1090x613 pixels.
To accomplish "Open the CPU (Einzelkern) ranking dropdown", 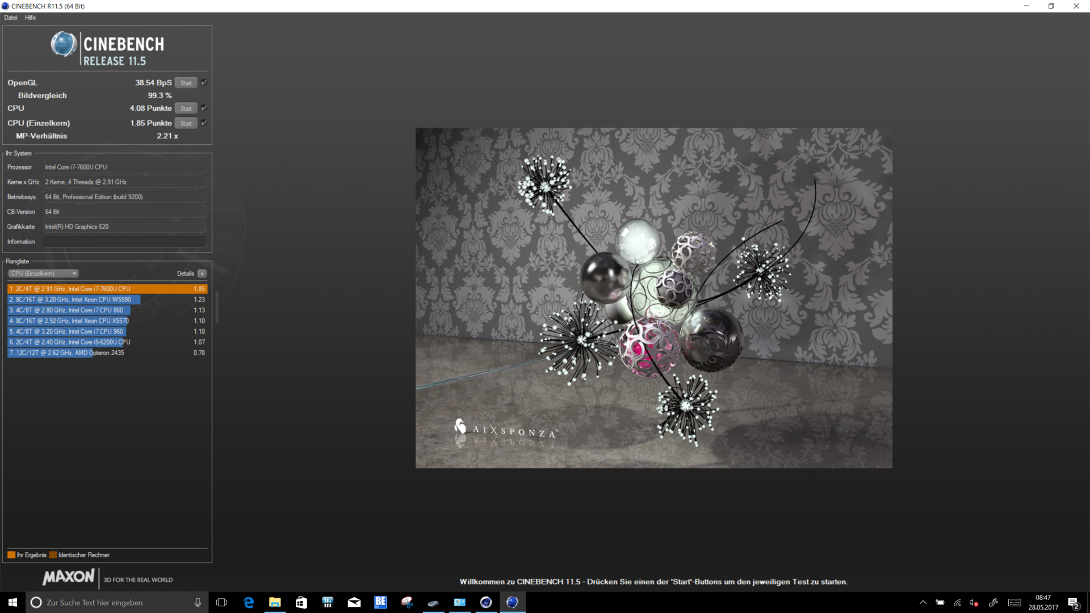I will point(43,274).
